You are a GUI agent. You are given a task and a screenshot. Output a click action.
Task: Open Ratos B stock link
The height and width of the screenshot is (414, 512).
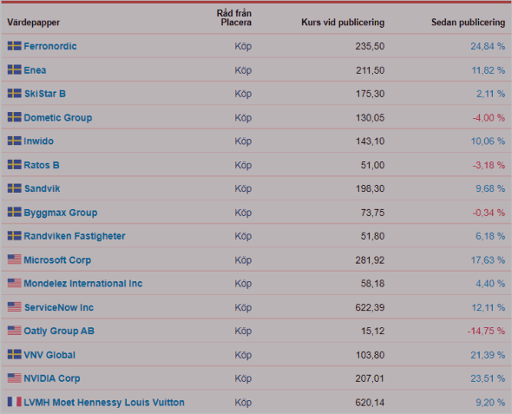42,165
